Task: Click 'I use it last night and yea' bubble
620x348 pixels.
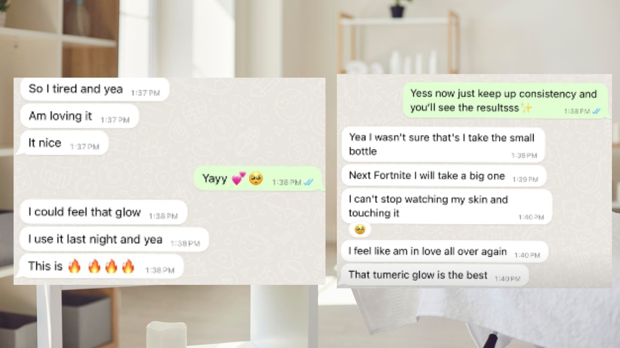Action: 114,239
